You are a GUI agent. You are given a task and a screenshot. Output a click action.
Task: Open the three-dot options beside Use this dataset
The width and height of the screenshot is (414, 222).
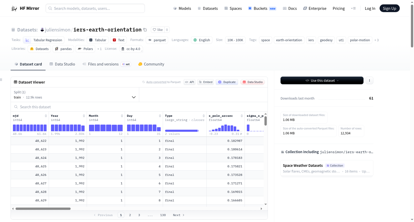click(x=369, y=80)
